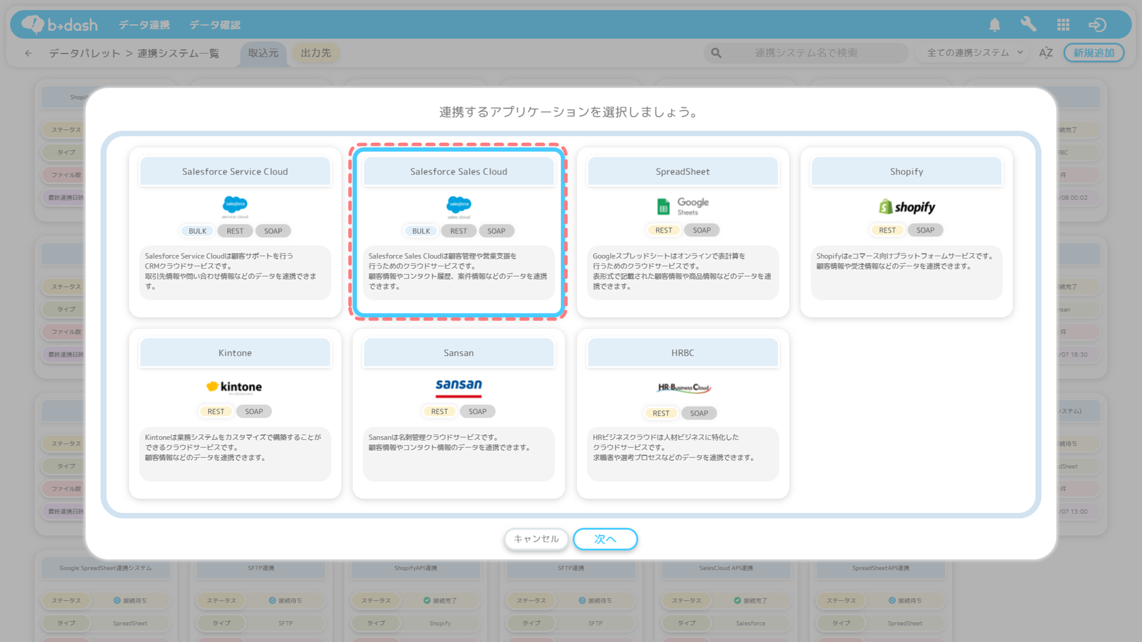Click the sansan logo
1142x642 pixels.
coord(459,387)
